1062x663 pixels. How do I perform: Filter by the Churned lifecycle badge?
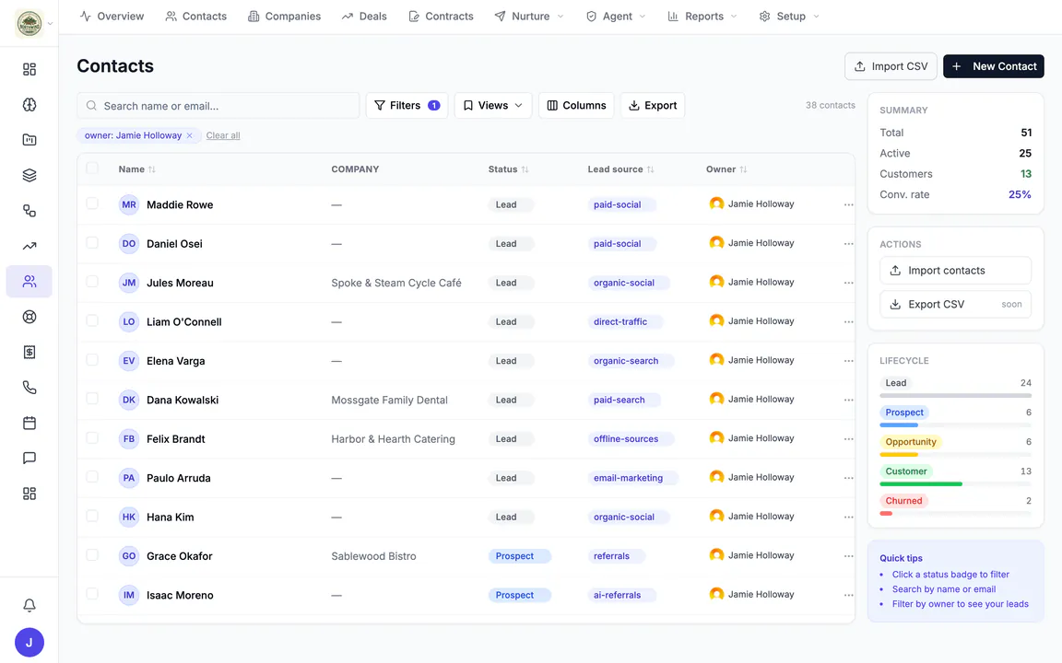(x=903, y=501)
